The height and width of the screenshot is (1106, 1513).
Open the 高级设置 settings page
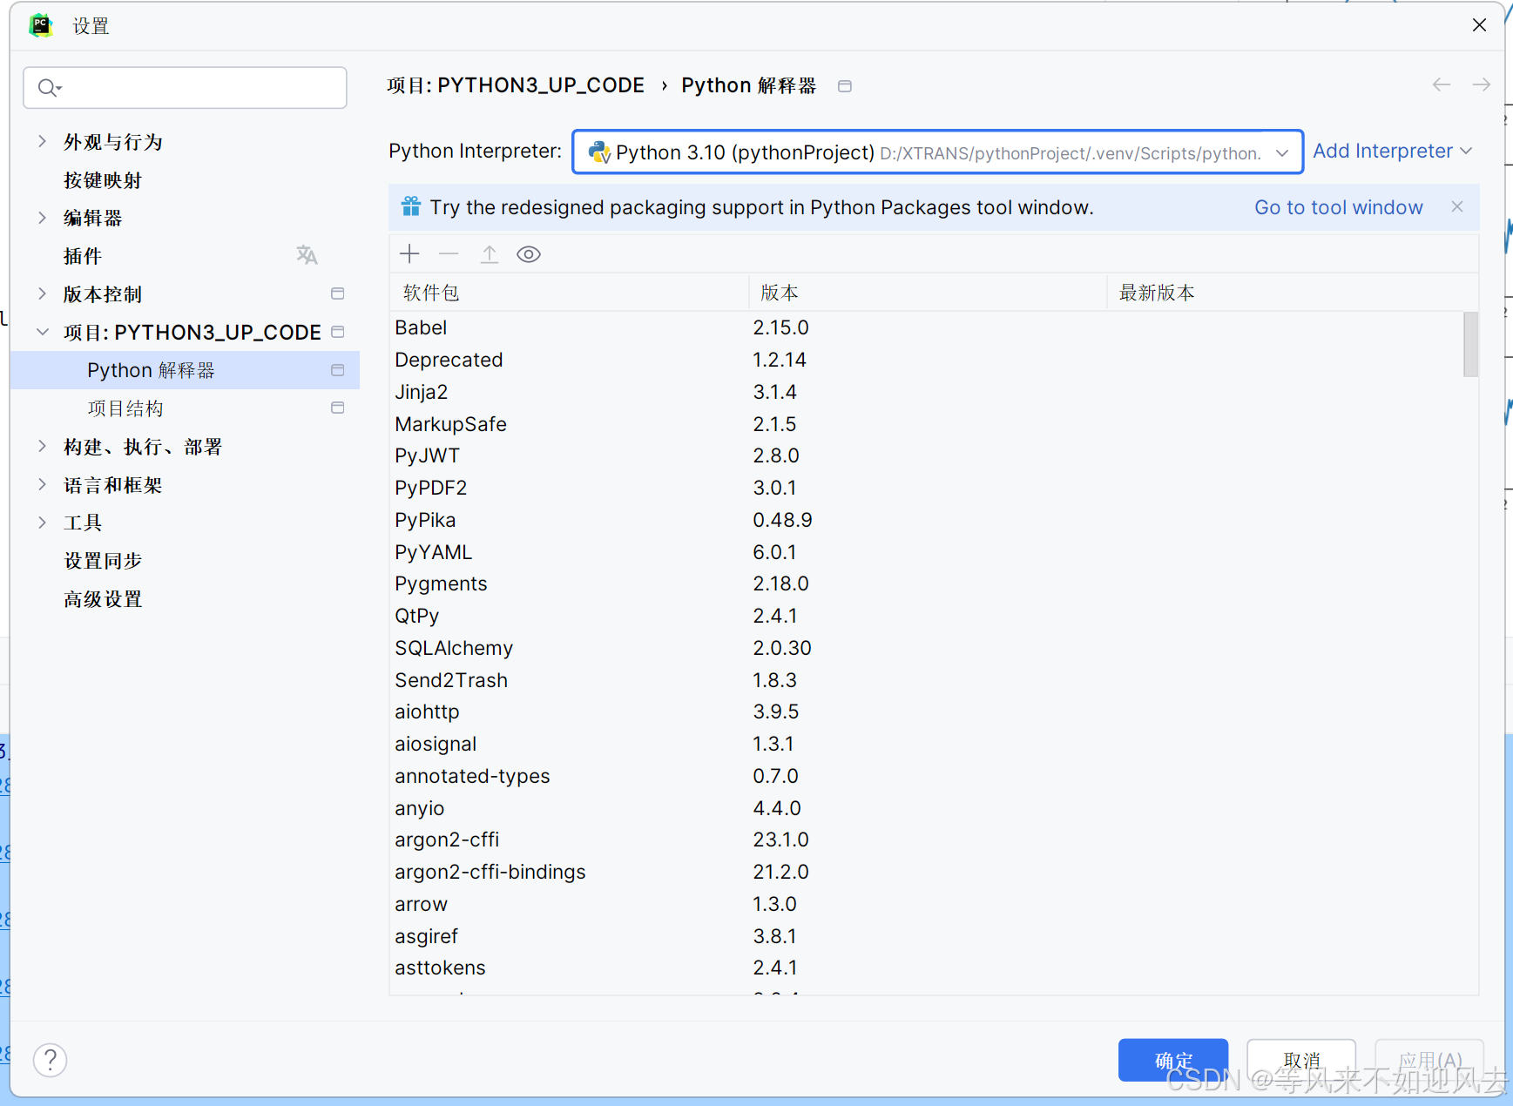(x=103, y=599)
